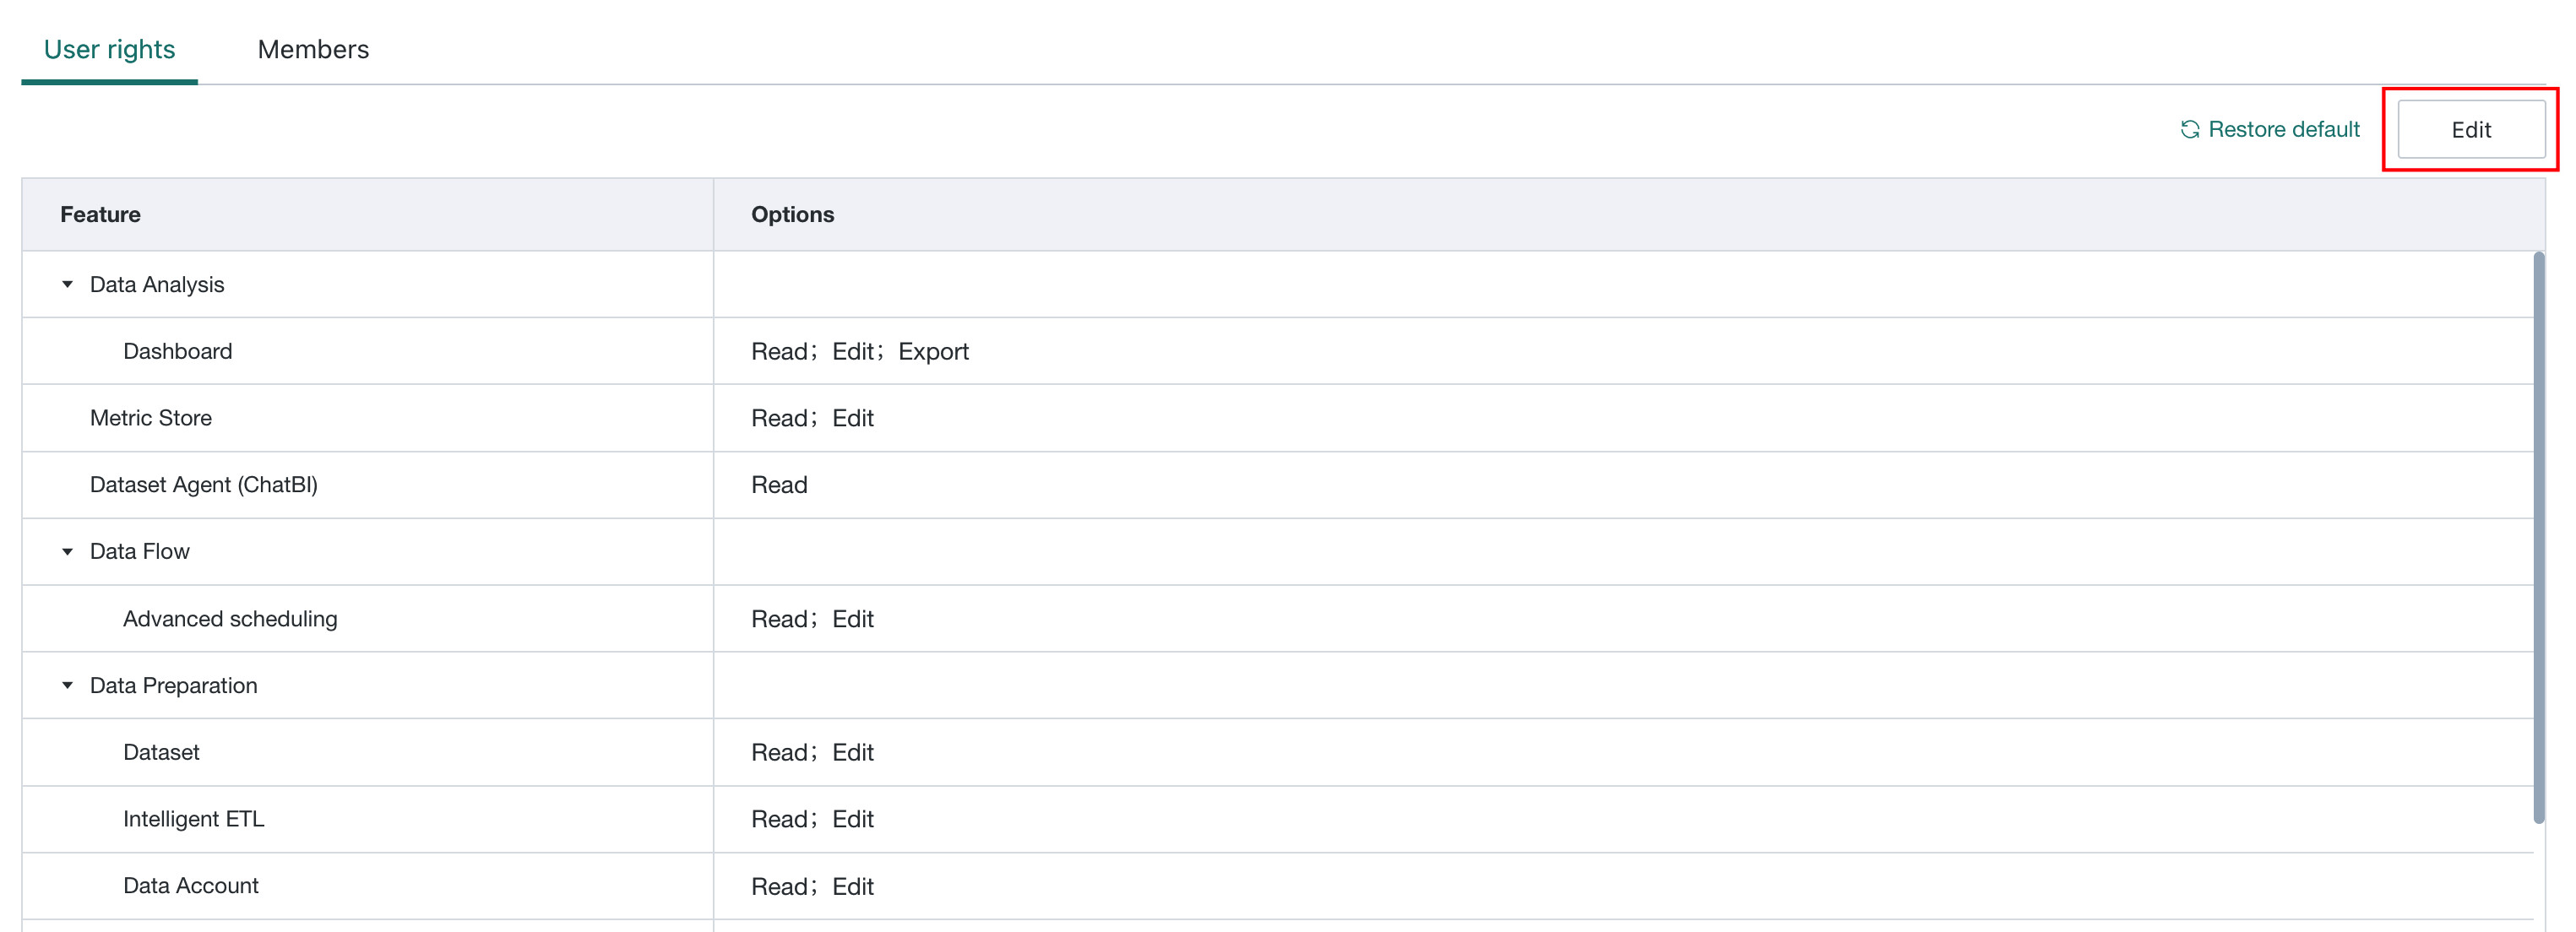Screen dimensions: 2576x932
Task: Click Advanced scheduling's Read; Edit options
Action: (x=812, y=619)
